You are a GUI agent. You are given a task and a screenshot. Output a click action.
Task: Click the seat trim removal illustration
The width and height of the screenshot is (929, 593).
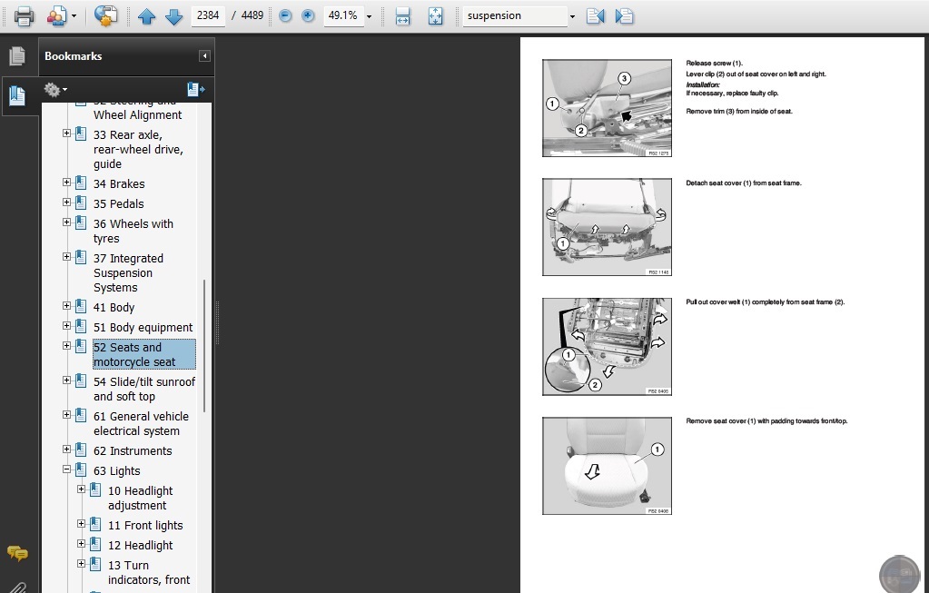[607, 108]
